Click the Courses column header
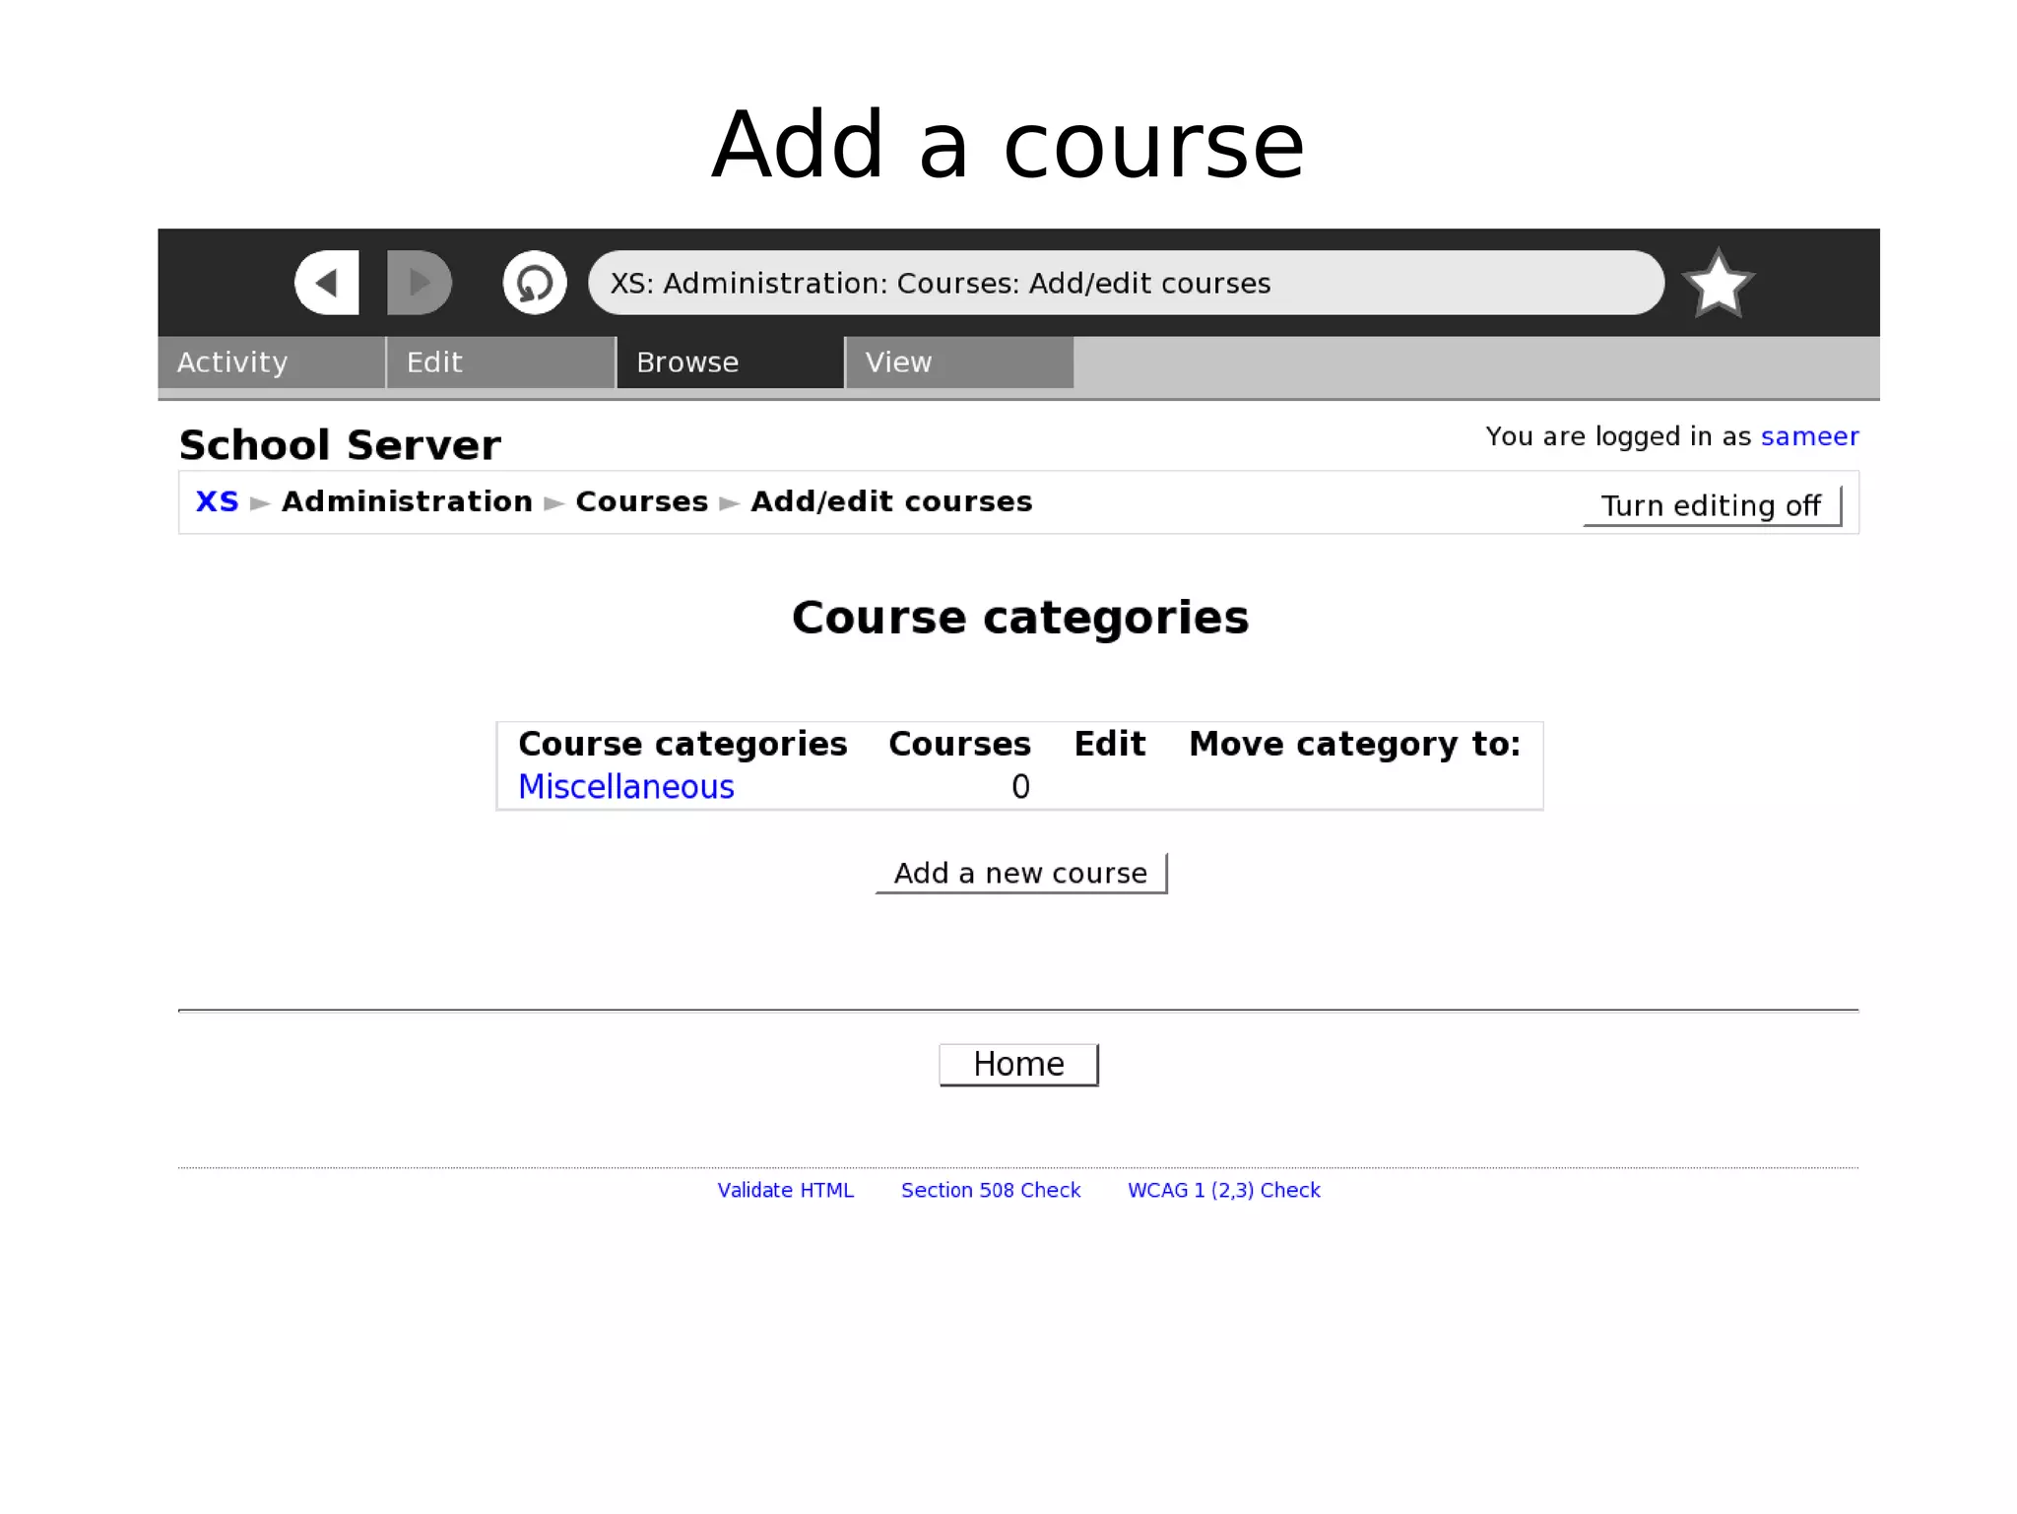The width and height of the screenshot is (2017, 1514). pos(960,744)
